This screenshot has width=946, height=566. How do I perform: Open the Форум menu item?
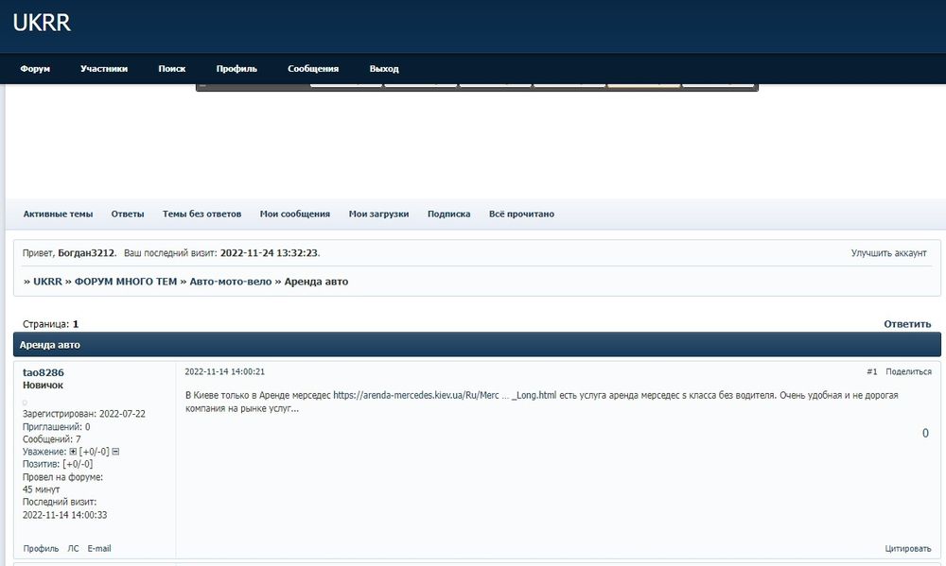[35, 69]
